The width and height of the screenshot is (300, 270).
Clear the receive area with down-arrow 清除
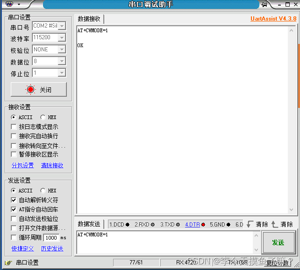257,224
